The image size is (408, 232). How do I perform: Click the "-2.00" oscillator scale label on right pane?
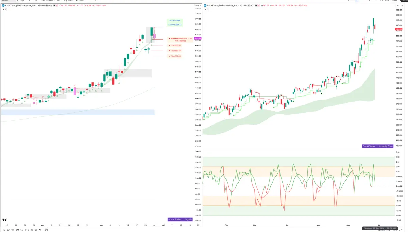(x=398, y=206)
